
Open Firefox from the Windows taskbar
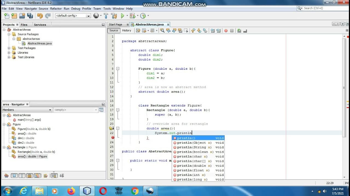click(x=71, y=191)
